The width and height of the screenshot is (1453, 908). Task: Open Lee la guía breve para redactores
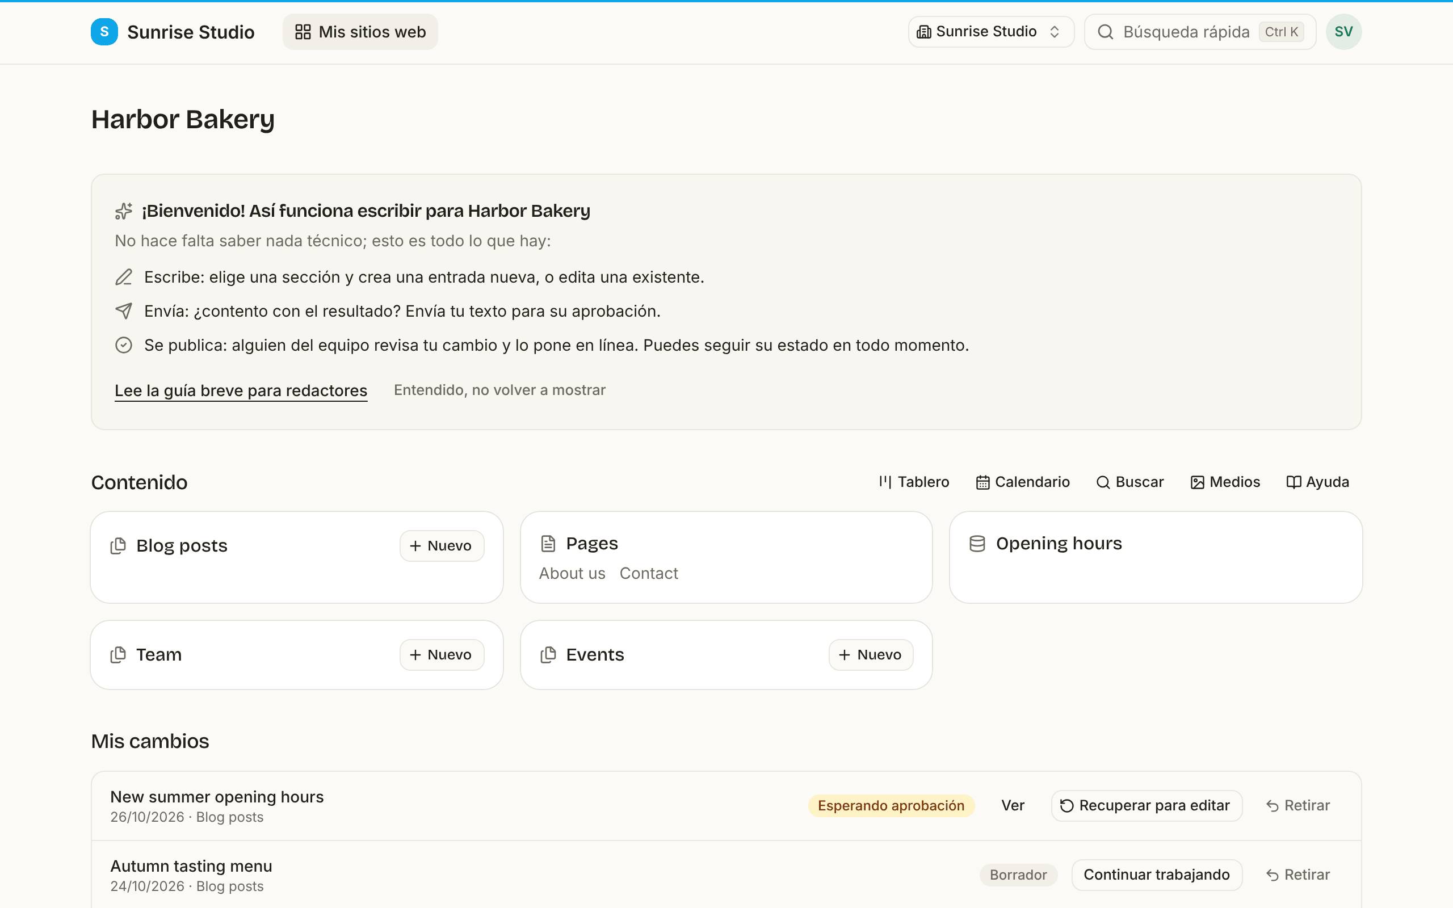point(241,390)
